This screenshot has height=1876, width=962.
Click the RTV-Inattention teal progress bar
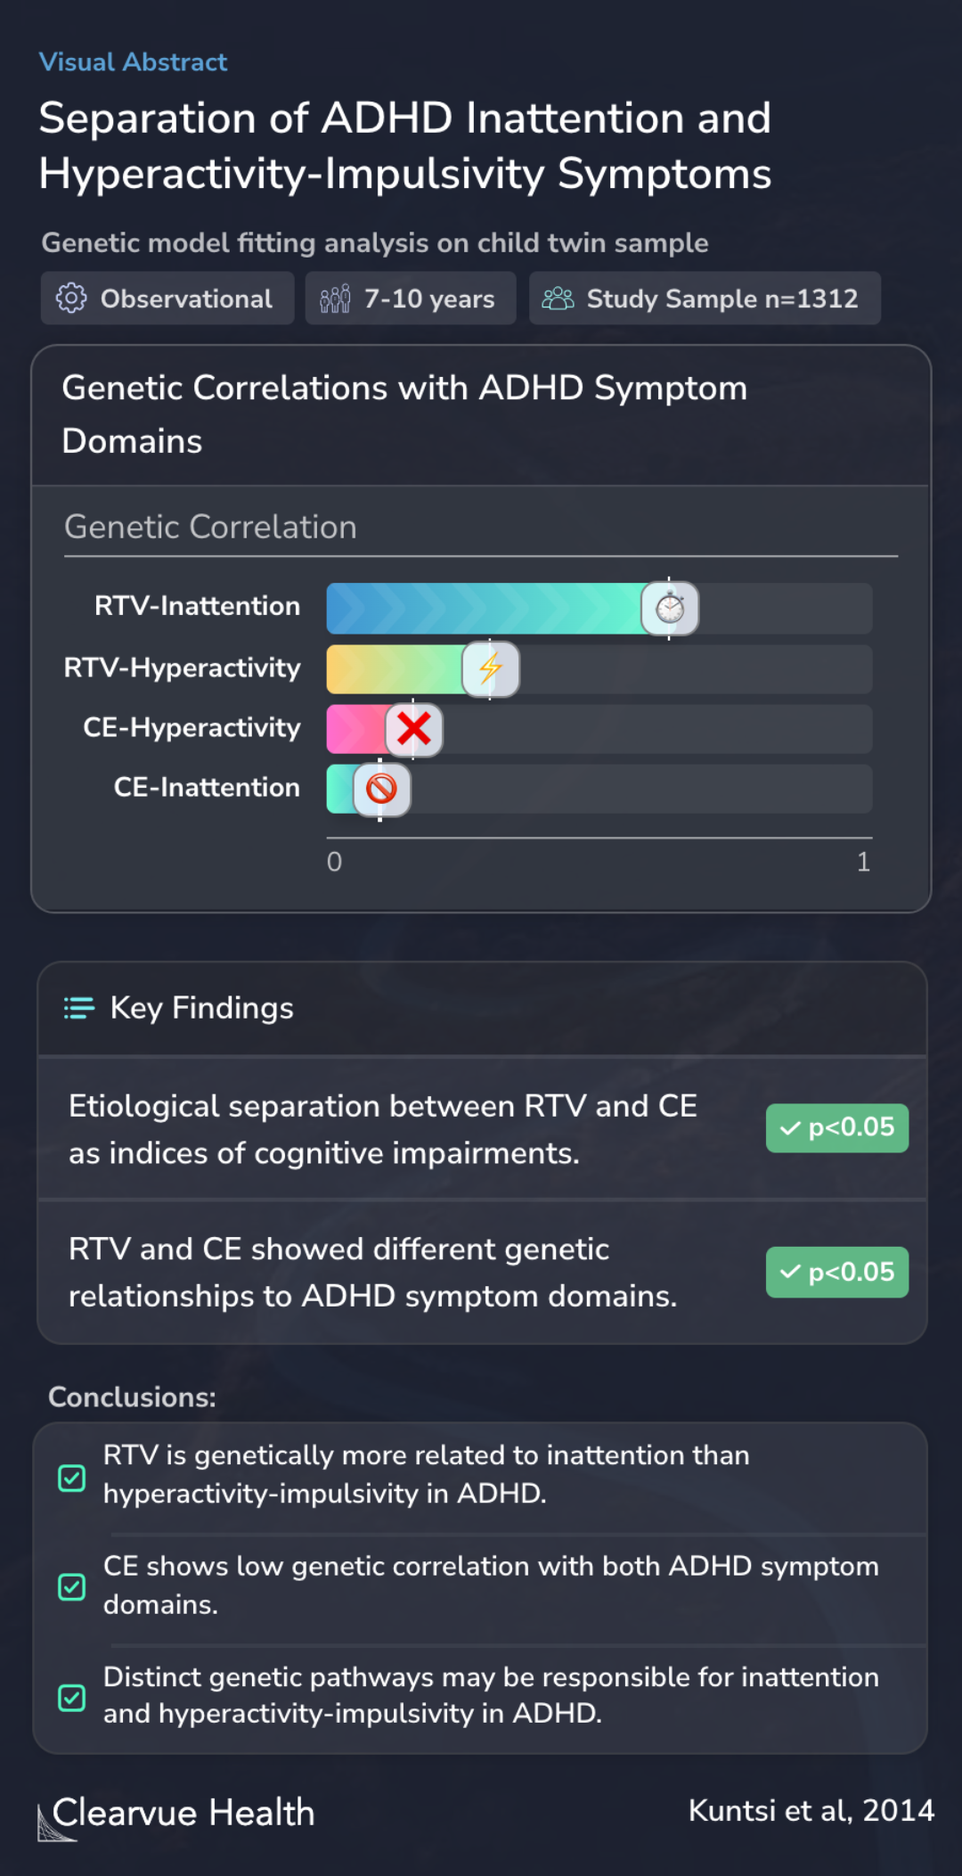(x=485, y=609)
